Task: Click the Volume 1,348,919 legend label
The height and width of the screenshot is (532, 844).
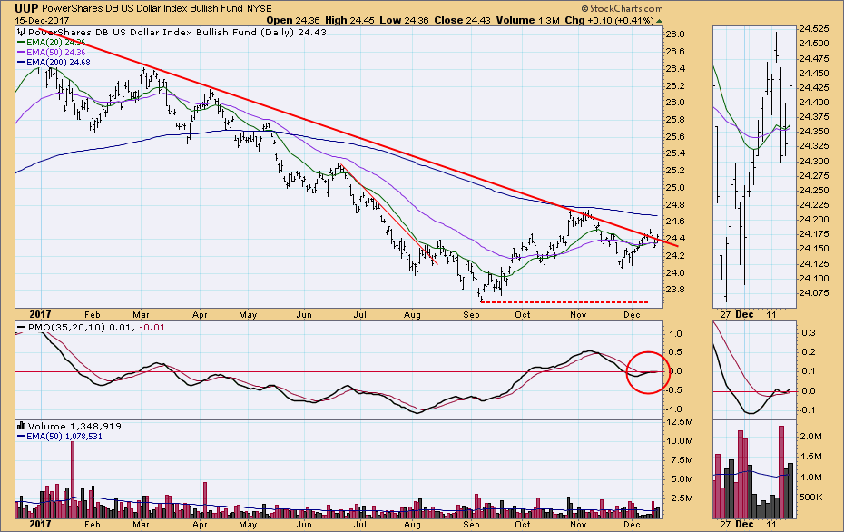Action: [x=70, y=426]
